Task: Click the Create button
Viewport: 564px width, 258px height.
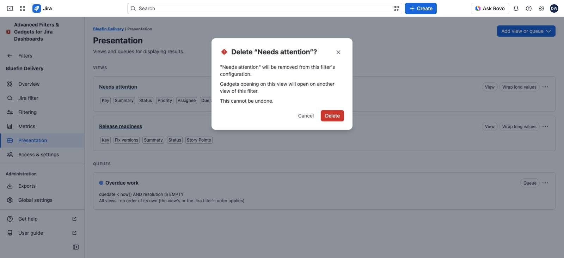Action: point(421,8)
